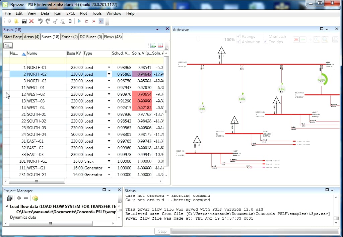Click the red arrow export icon in the Buses panel
343x237 pixels.
click(160, 46)
